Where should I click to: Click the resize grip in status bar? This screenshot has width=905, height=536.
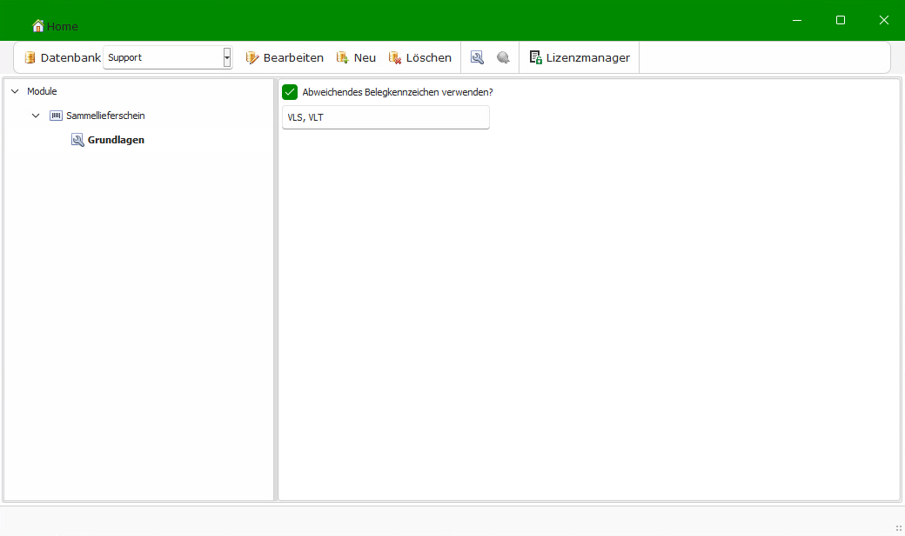[x=898, y=528]
